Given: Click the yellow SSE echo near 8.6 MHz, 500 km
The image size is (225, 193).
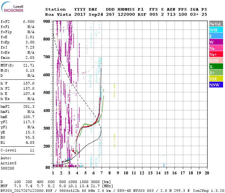Looking at the screenshot, I should click(x=114, y=91).
